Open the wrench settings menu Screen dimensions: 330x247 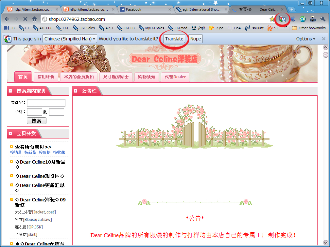coord(323,19)
